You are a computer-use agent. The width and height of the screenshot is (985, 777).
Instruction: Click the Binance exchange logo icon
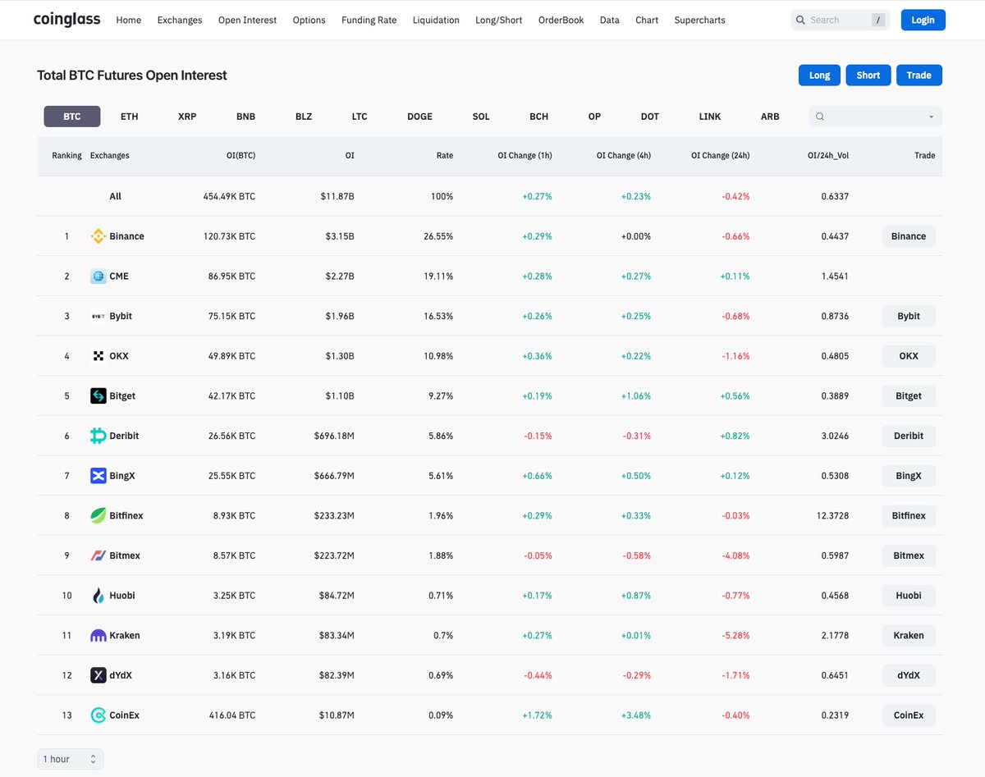[x=98, y=236]
